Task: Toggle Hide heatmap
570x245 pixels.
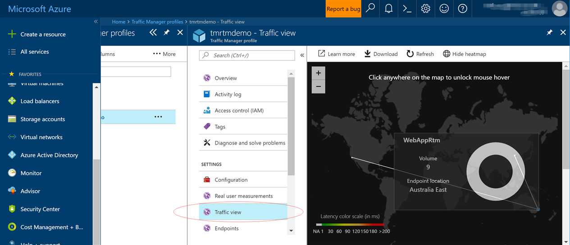Action: pyautogui.click(x=464, y=54)
